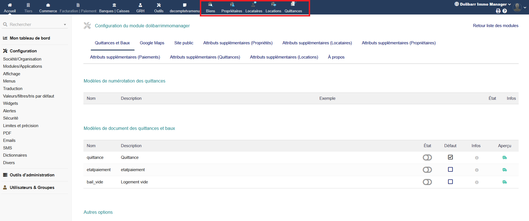
Task: Open Modules/Applications in the sidebar
Action: [22, 66]
